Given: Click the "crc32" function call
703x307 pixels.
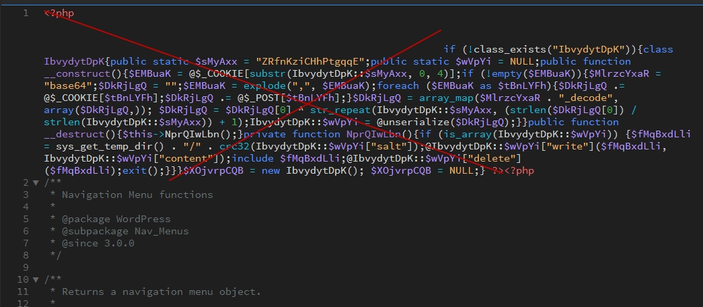Looking at the screenshot, I should click(x=234, y=146).
